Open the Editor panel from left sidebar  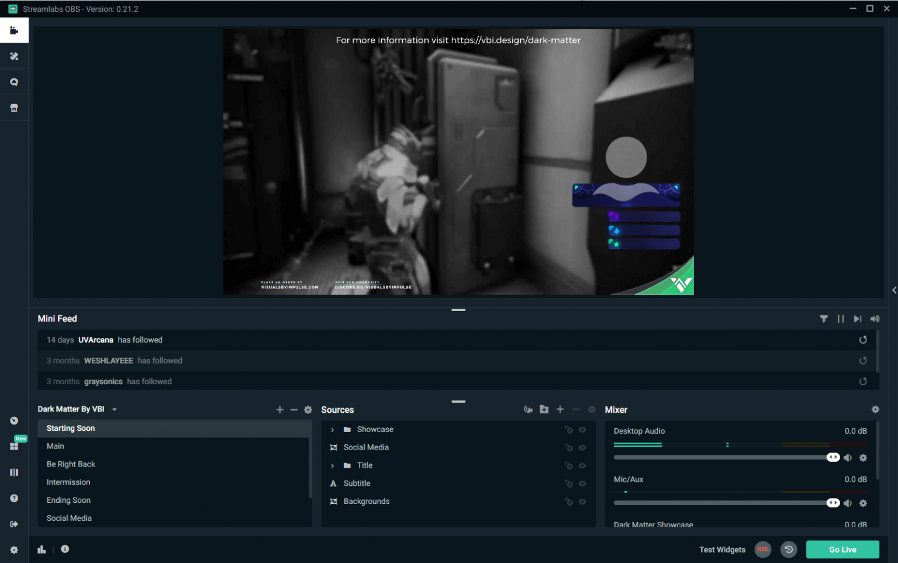(14, 30)
